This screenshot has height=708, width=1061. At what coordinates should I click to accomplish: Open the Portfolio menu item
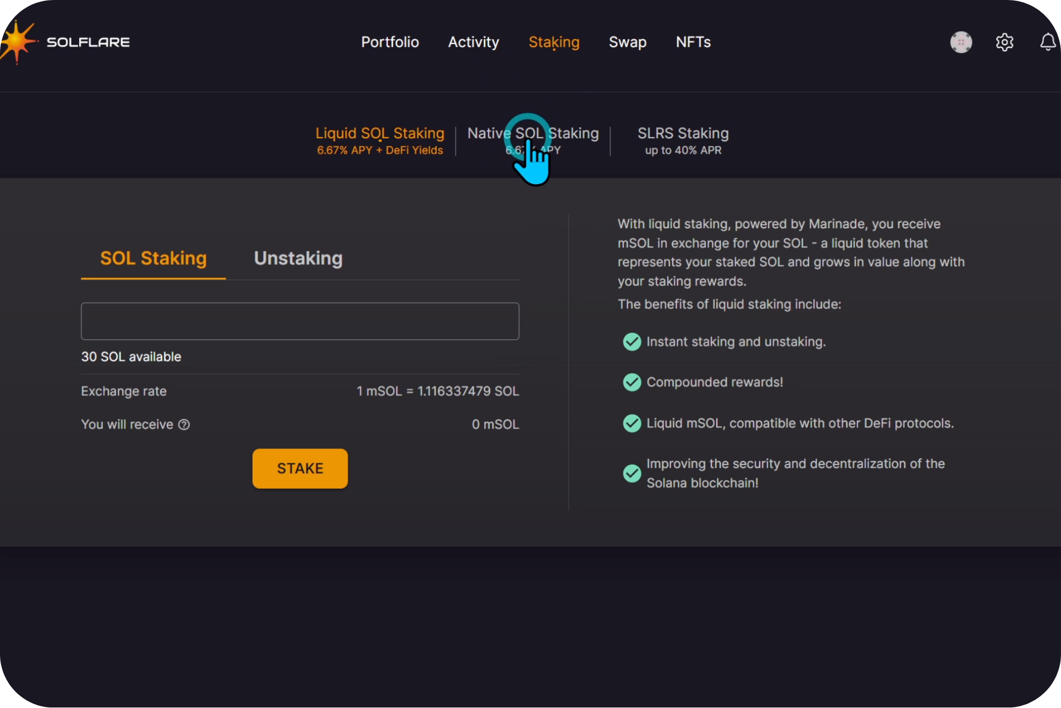390,42
